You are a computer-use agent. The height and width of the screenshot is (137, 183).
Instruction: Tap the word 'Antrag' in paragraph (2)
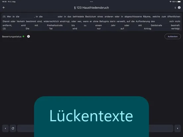148,29
